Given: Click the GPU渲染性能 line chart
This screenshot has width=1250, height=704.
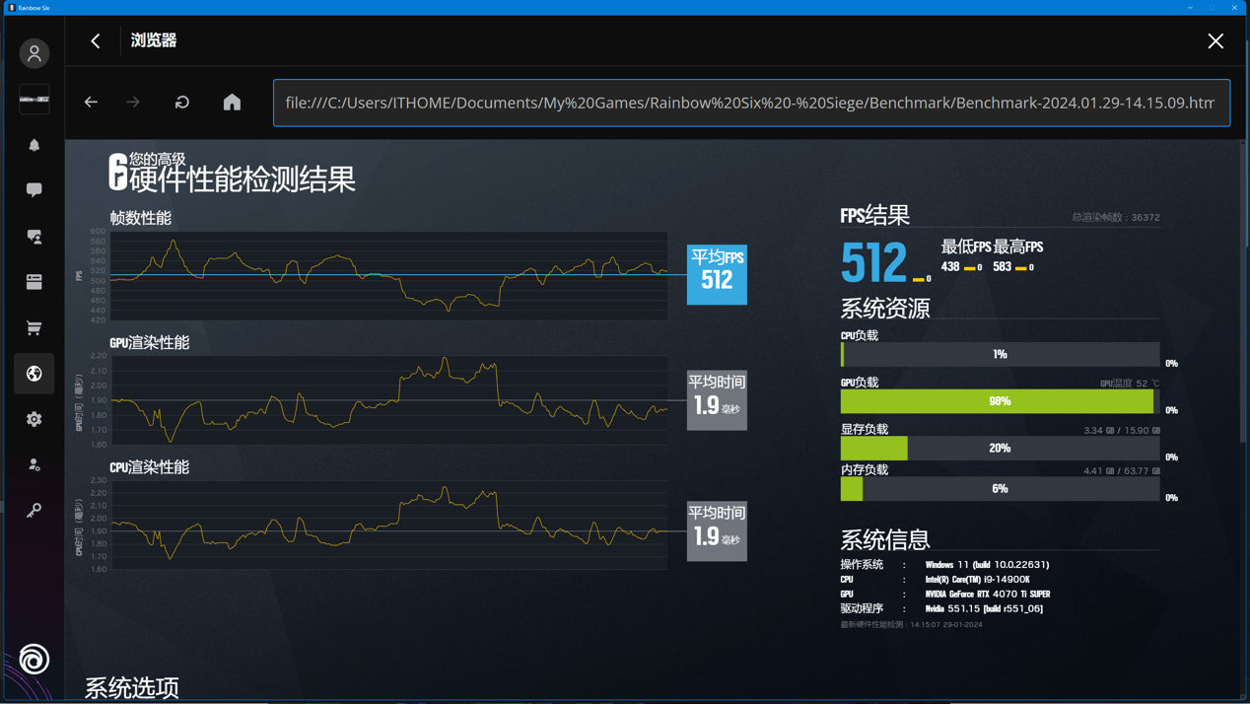Looking at the screenshot, I should 388,400.
